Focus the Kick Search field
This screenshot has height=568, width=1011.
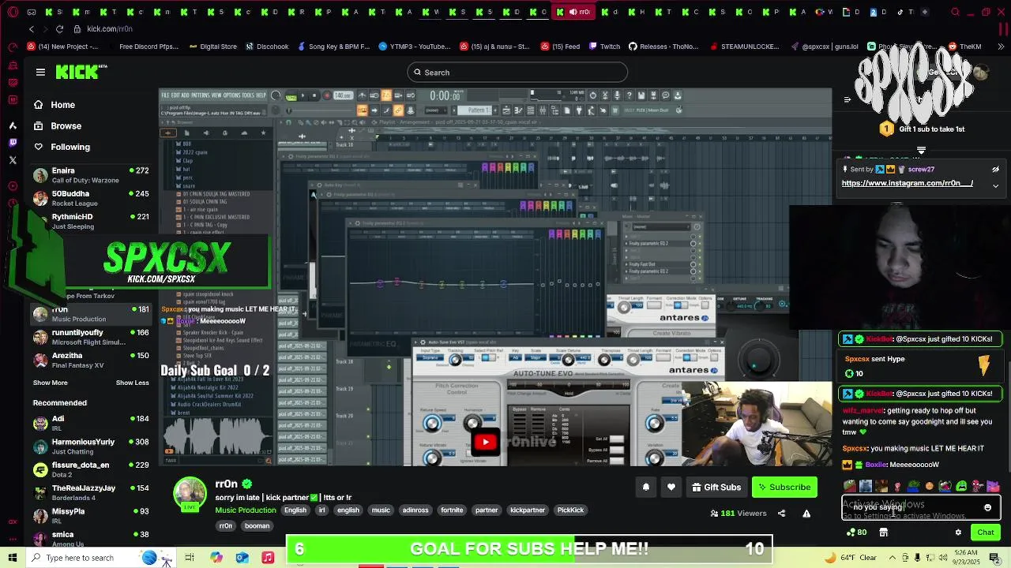pyautogui.click(x=517, y=73)
